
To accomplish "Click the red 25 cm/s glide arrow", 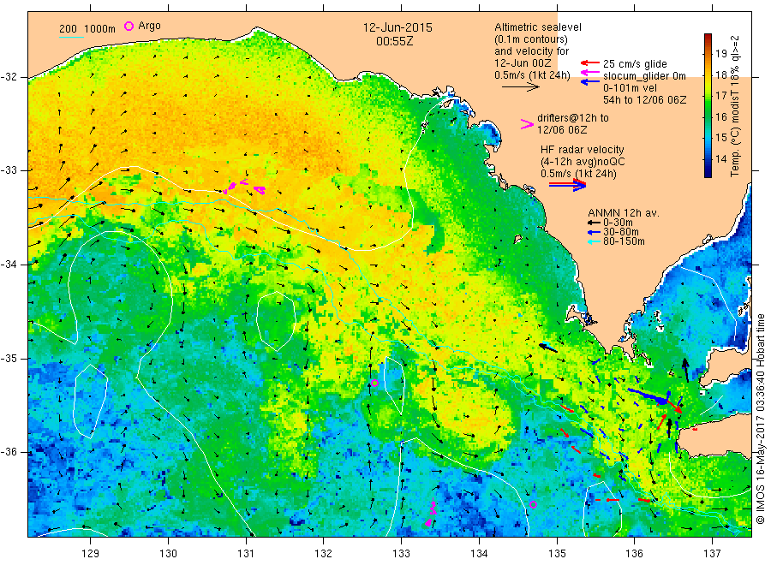I will pos(589,62).
